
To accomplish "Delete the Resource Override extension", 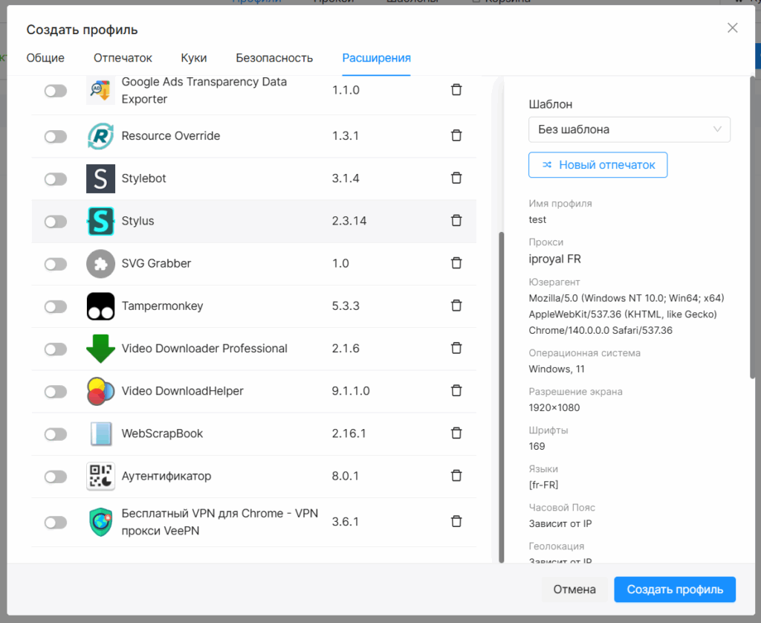I will pyautogui.click(x=456, y=135).
